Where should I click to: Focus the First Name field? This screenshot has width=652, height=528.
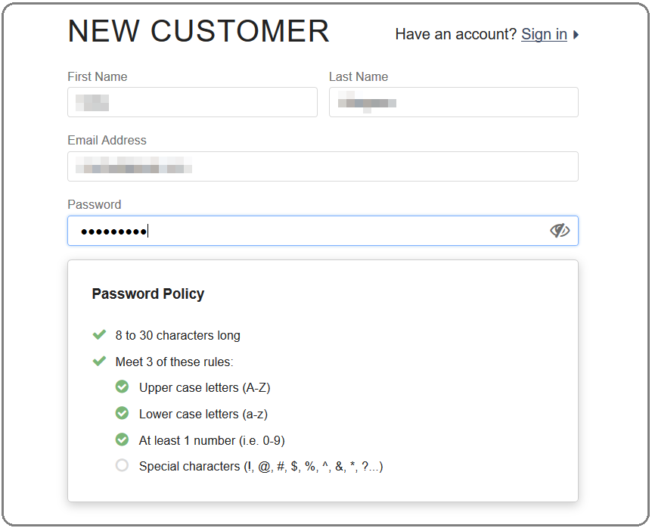(193, 102)
